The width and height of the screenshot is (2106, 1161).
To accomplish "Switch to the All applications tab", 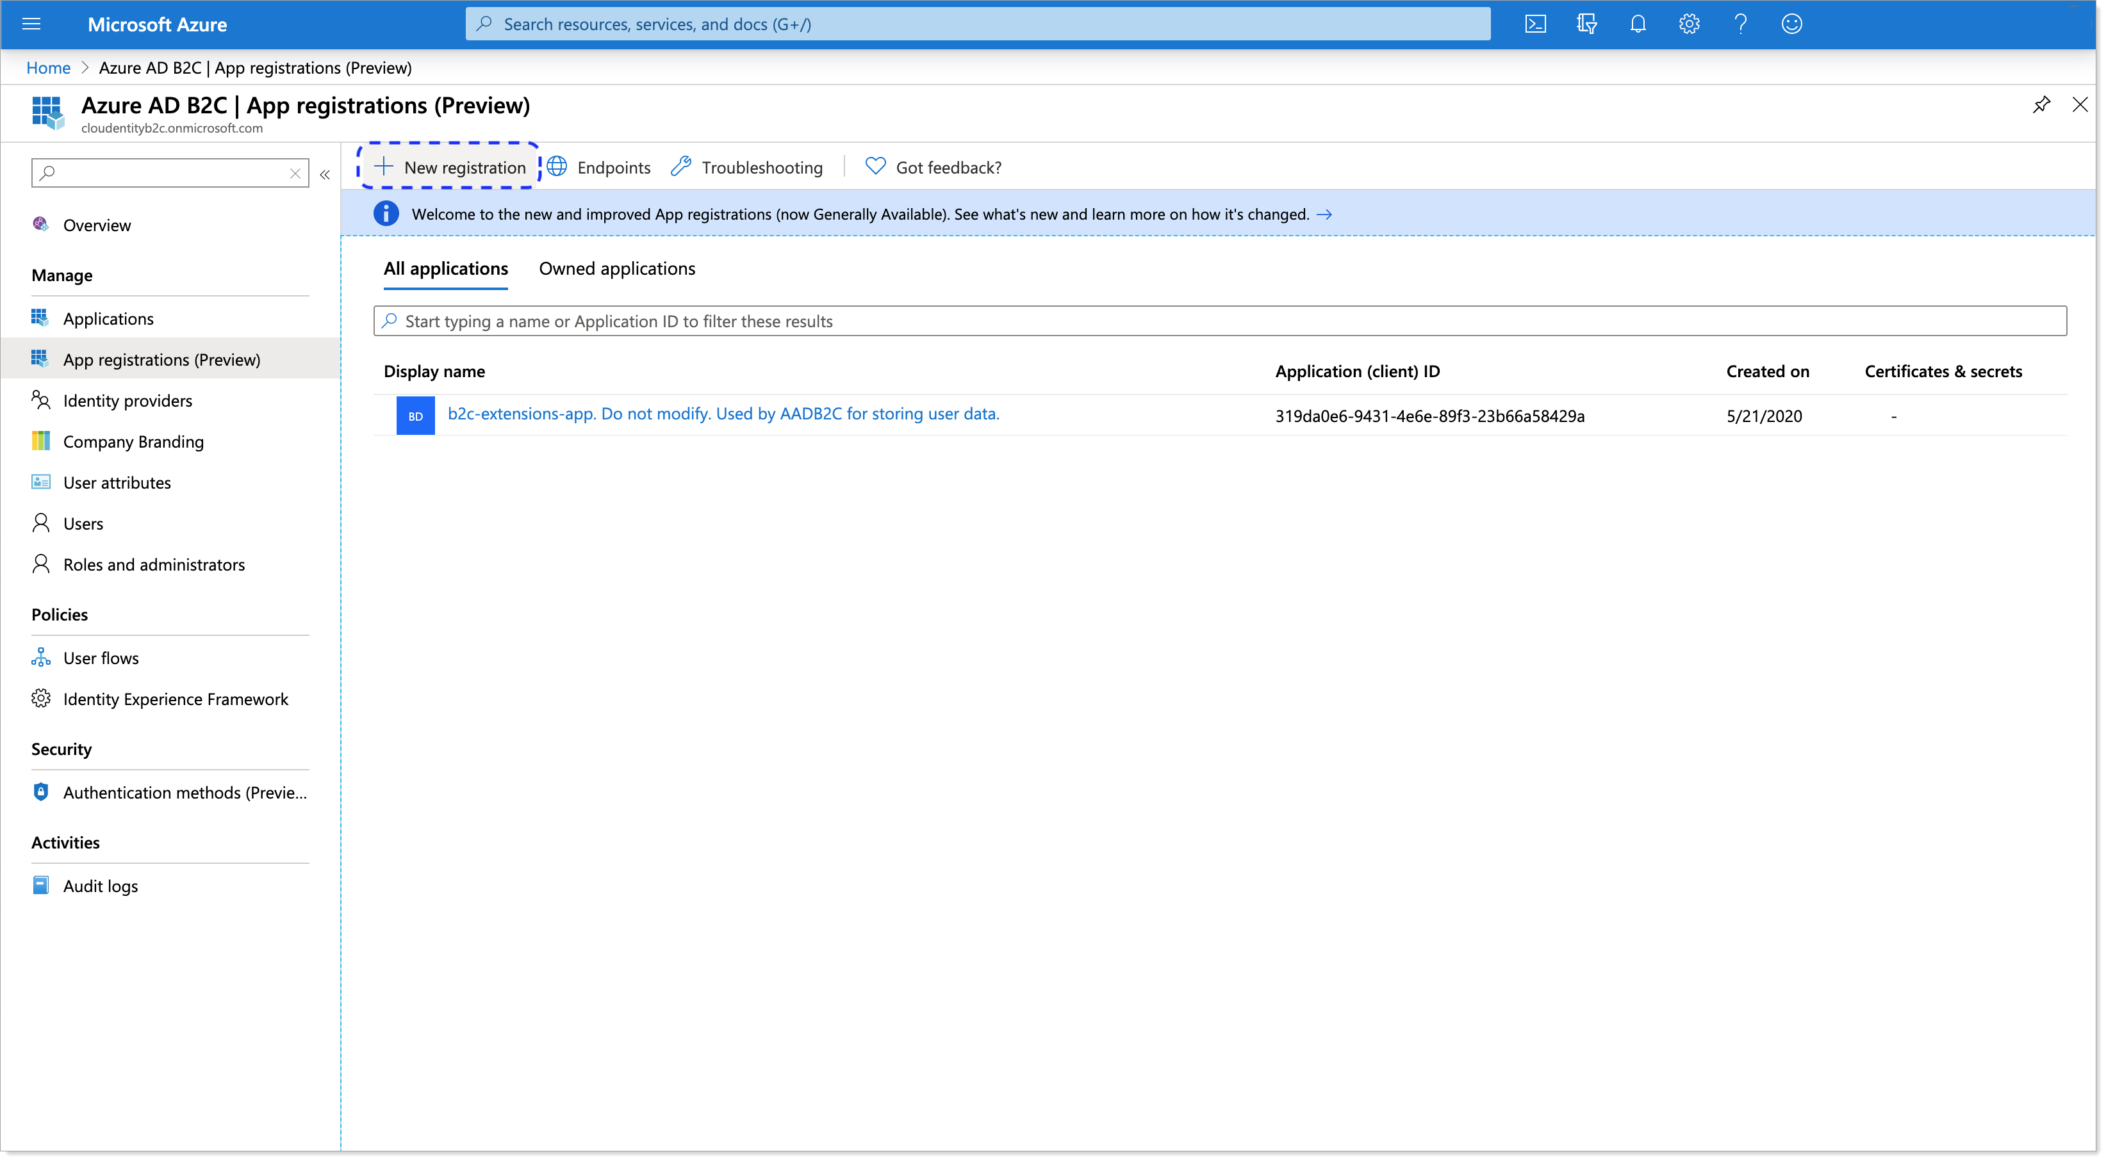I will pos(445,269).
